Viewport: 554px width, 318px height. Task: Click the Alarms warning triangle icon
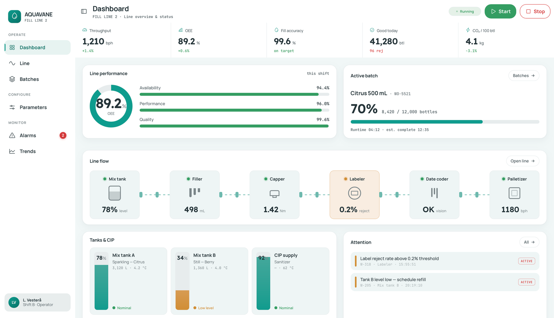pyautogui.click(x=12, y=135)
